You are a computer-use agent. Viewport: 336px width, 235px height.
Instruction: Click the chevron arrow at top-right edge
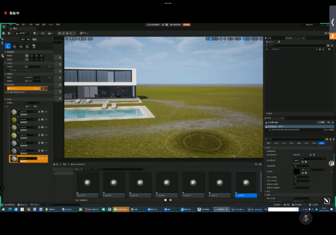332,22
